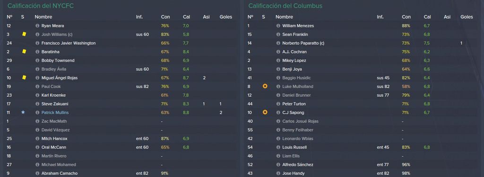The width and height of the screenshot is (484, 177).
Task: Click Miguel Ángel Rojas' yellow card icon
Action: tap(24, 77)
